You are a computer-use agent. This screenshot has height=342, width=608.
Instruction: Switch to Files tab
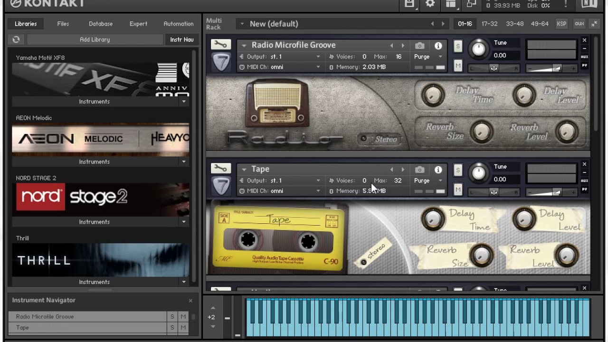pyautogui.click(x=63, y=24)
